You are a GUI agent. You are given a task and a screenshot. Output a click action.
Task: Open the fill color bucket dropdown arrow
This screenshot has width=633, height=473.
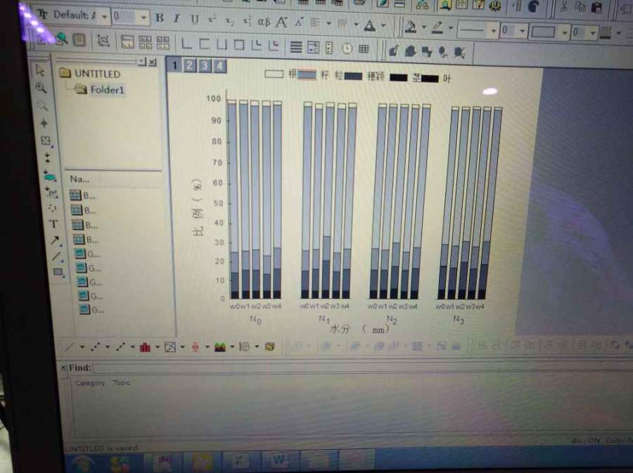[x=424, y=28]
